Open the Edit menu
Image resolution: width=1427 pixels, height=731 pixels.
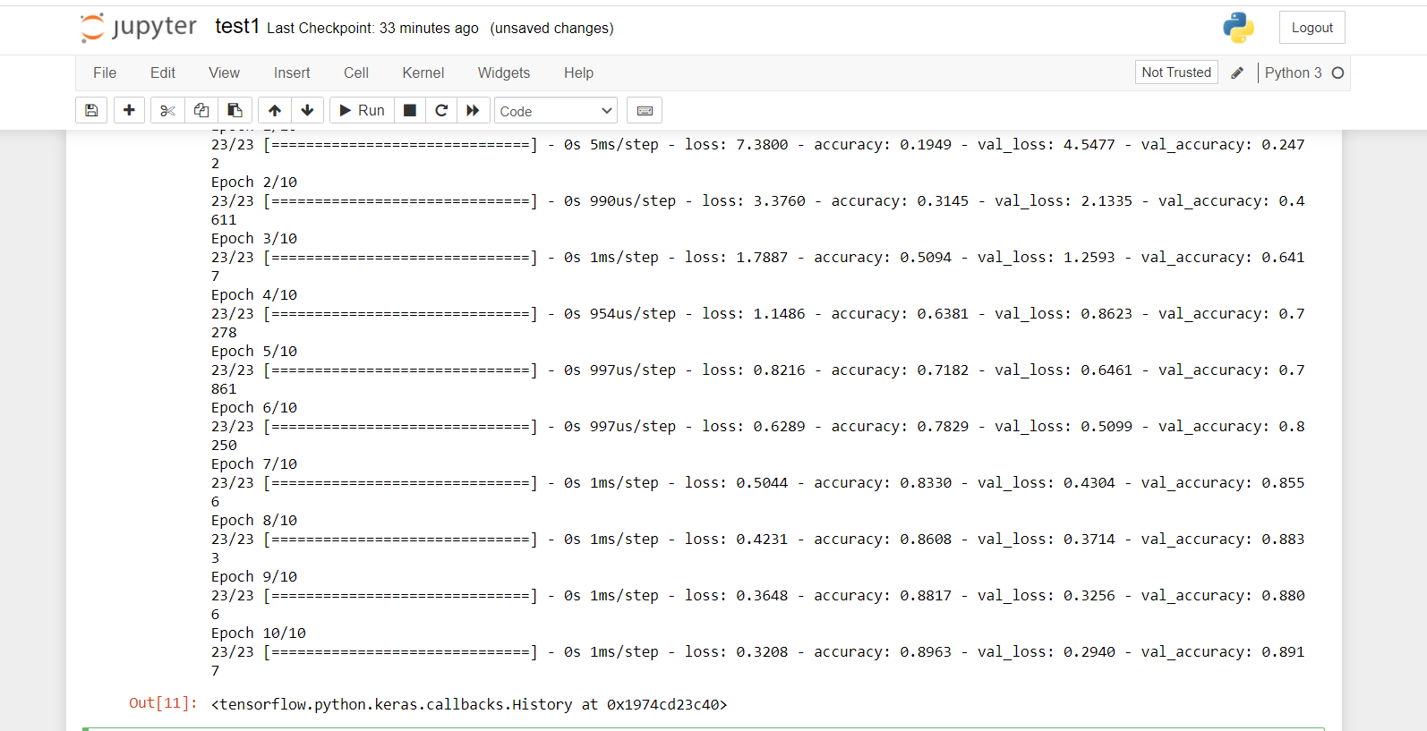coord(163,72)
